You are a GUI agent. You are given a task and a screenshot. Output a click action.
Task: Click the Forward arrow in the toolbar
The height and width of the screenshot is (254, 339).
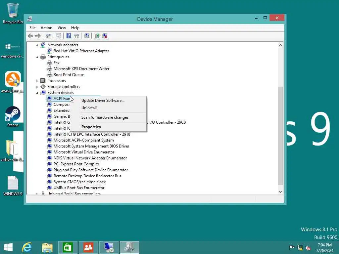38,36
